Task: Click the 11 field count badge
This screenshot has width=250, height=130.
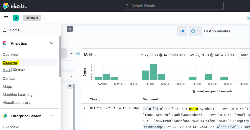Action: click(70, 86)
